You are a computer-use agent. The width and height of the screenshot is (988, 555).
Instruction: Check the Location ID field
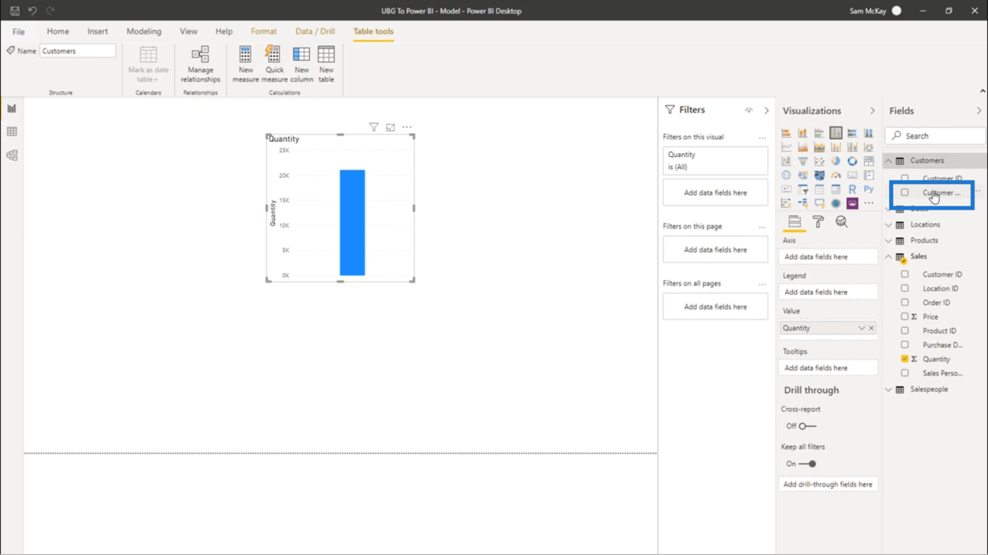tap(904, 288)
